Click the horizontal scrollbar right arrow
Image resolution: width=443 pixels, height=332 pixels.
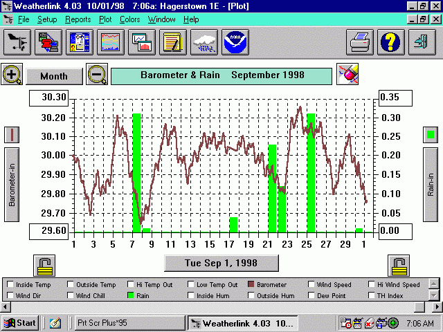click(437, 307)
